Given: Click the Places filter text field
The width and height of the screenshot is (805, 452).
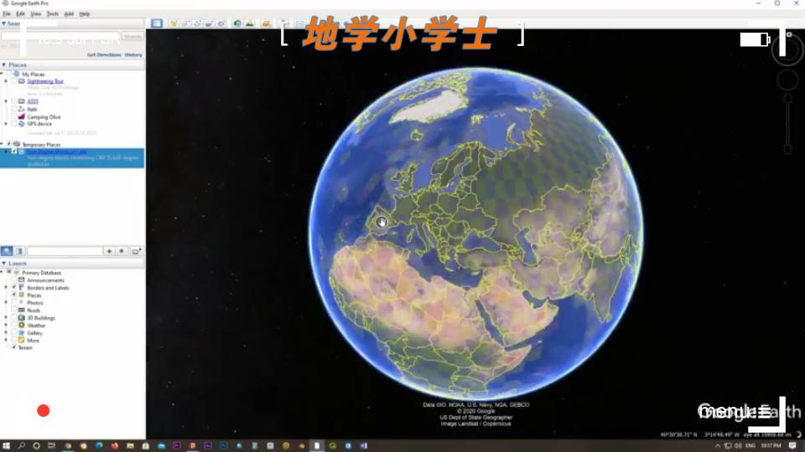Looking at the screenshot, I should pos(65,251).
